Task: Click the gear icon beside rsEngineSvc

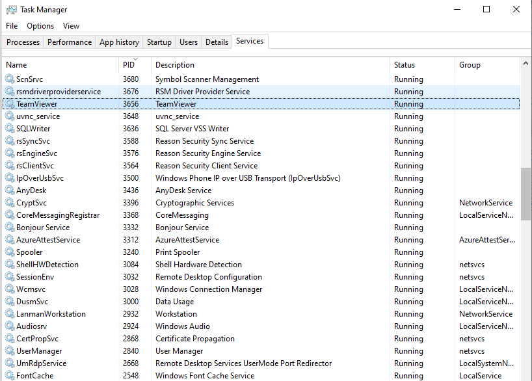Action: click(x=10, y=153)
